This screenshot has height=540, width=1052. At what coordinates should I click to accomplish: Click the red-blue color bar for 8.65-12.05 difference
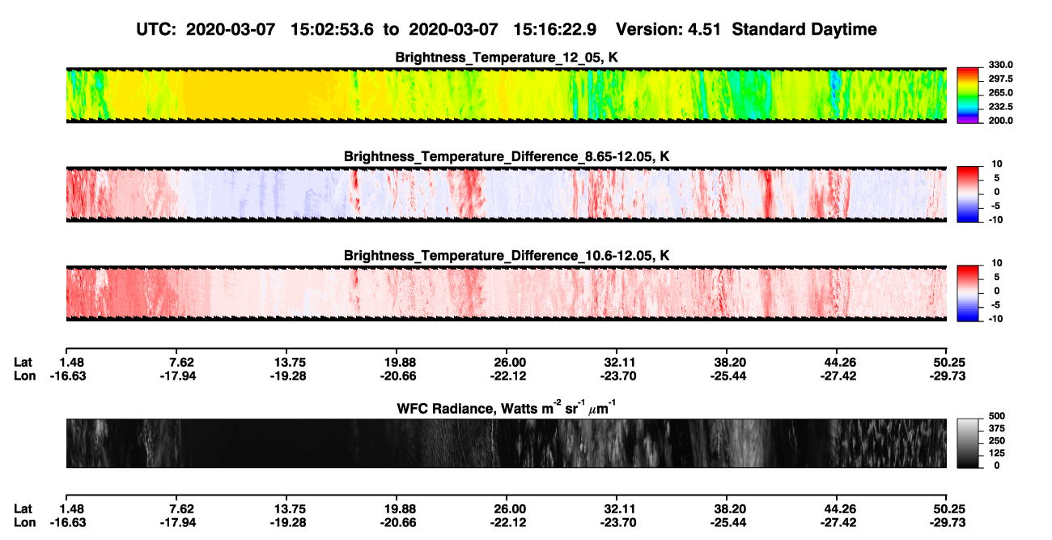pos(968,194)
